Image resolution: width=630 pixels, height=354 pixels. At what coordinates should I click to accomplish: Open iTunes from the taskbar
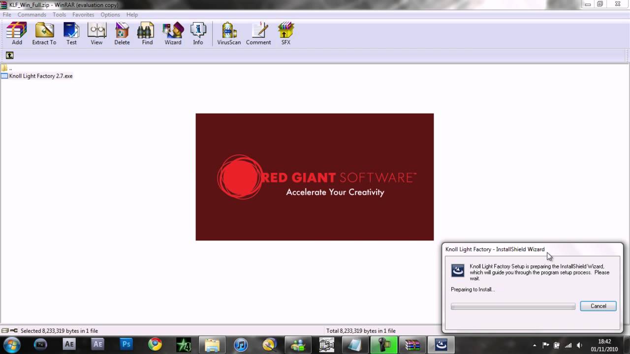click(x=241, y=345)
